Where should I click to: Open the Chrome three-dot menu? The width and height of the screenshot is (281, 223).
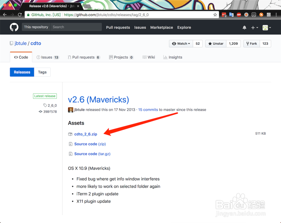[x=276, y=15]
